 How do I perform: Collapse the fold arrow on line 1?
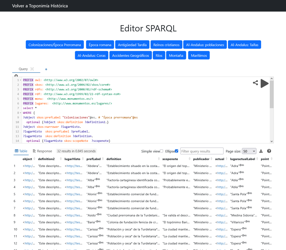point(21,80)
